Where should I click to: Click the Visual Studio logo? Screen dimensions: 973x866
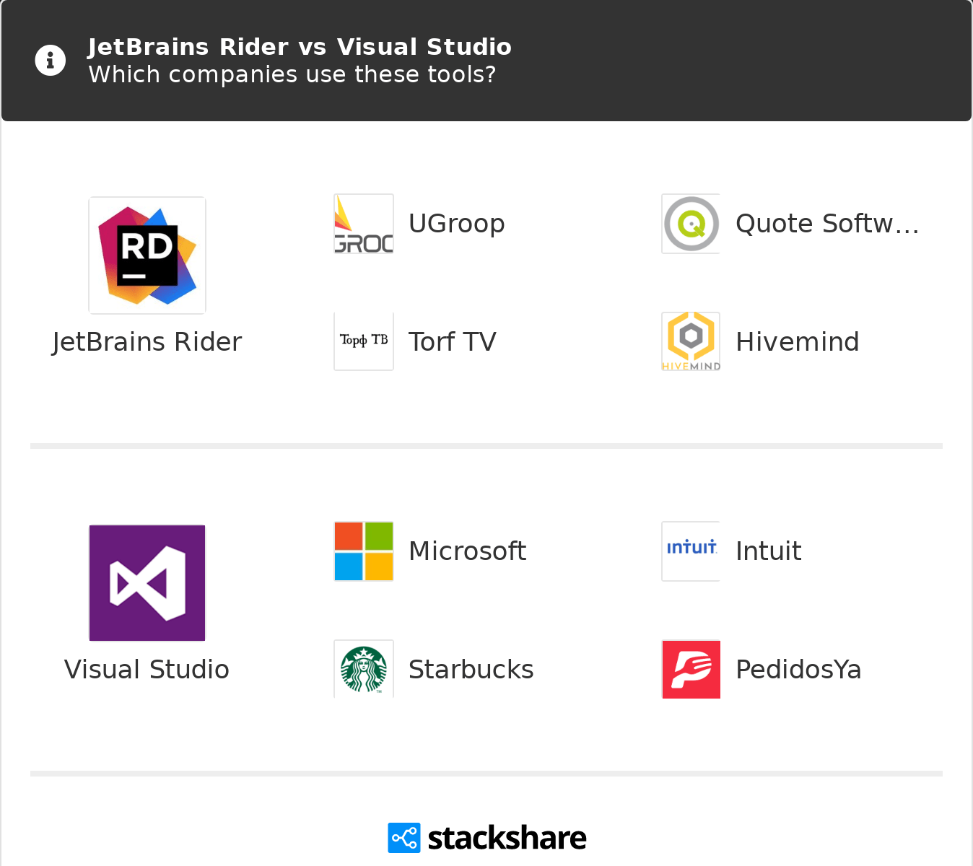coord(147,582)
